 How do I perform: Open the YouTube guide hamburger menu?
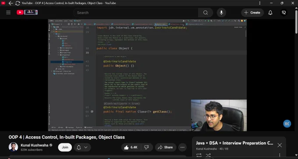click(8, 13)
